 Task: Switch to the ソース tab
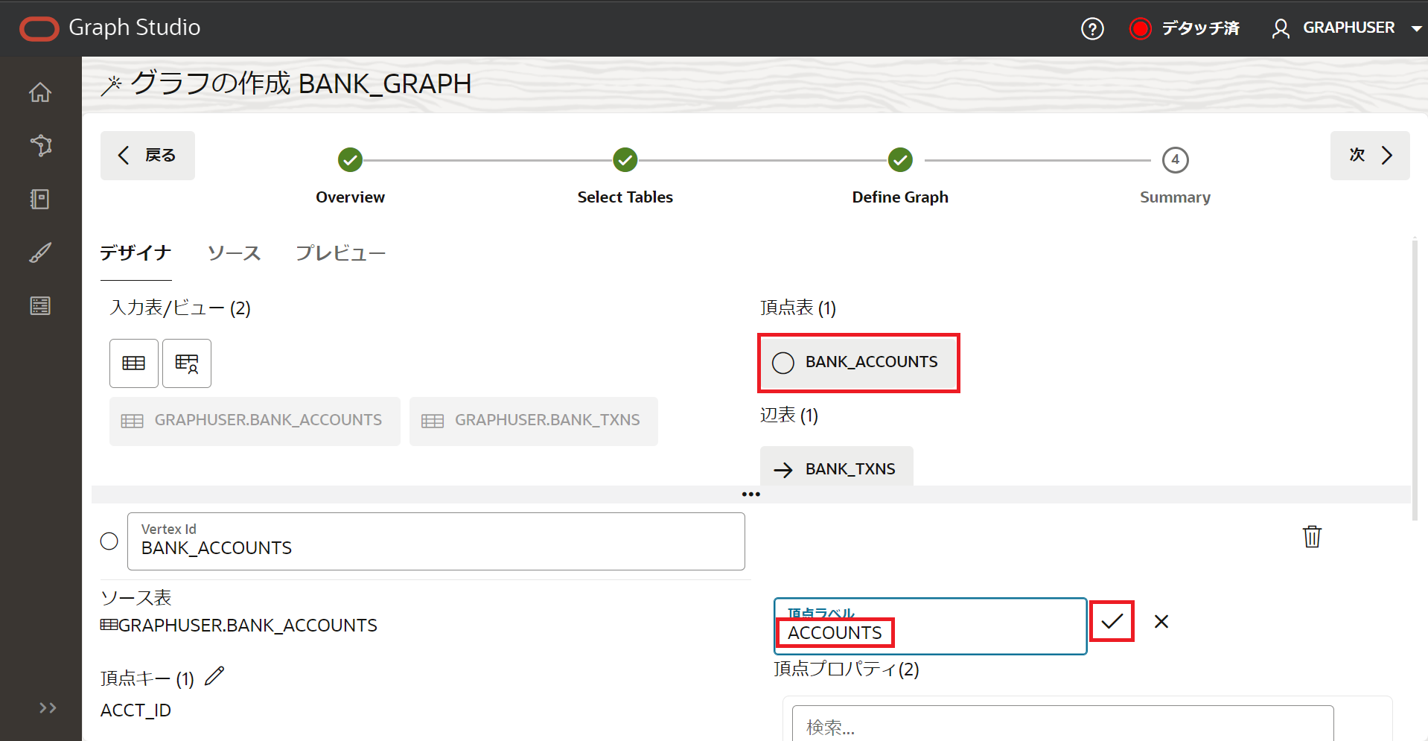pyautogui.click(x=234, y=253)
